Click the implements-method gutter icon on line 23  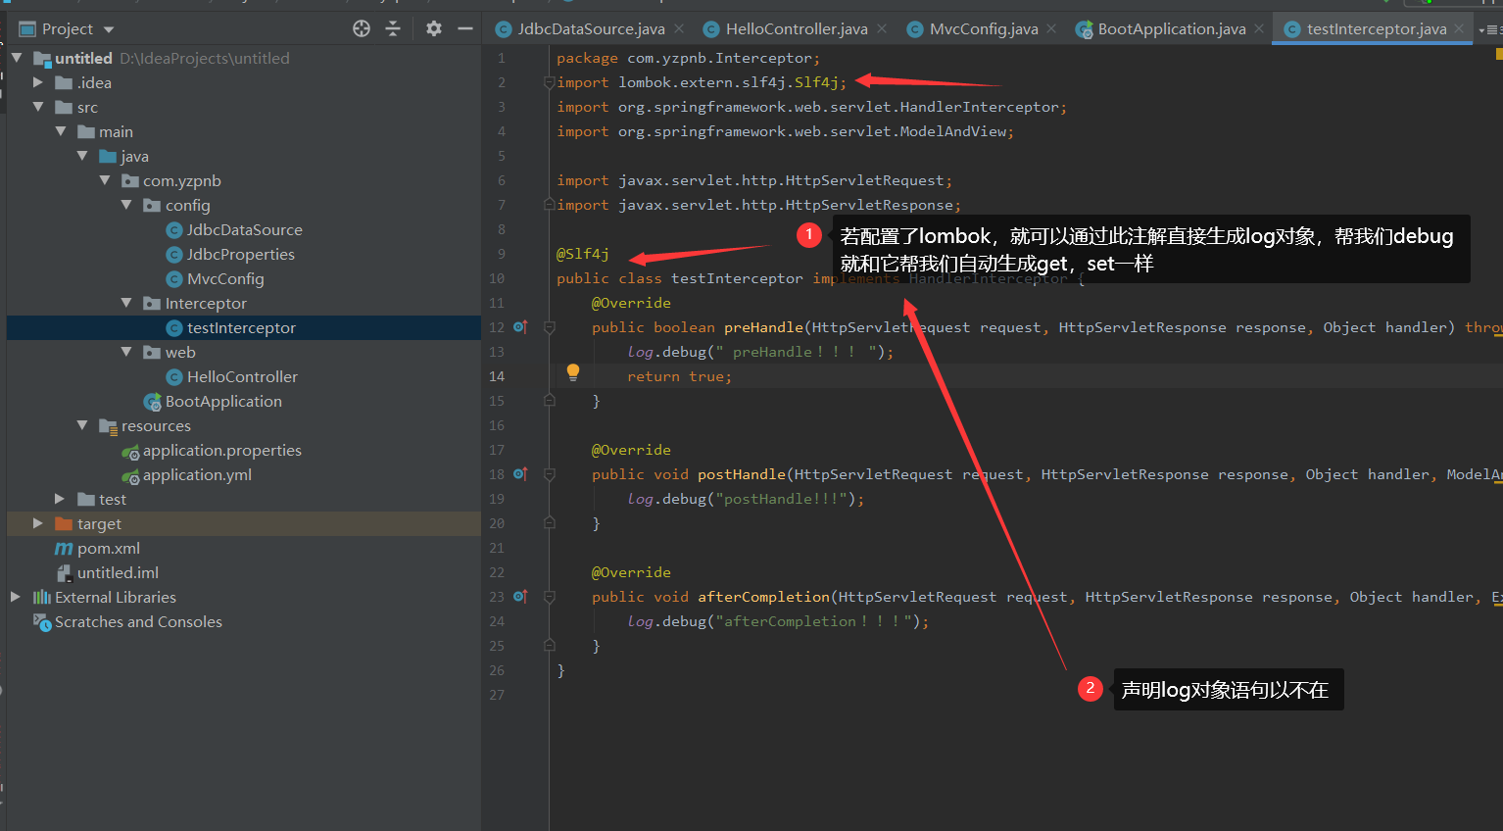520,596
